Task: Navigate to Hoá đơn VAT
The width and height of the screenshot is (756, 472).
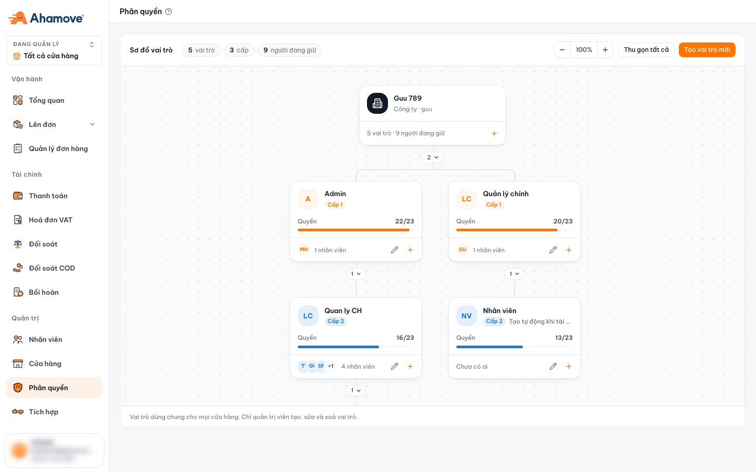Action: (x=54, y=220)
